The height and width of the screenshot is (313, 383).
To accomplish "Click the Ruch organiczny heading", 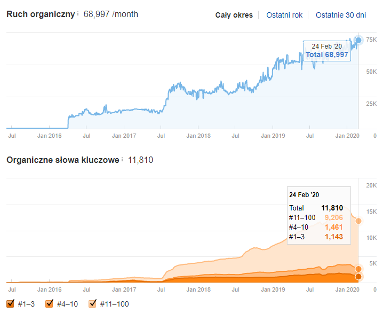I will point(41,14).
